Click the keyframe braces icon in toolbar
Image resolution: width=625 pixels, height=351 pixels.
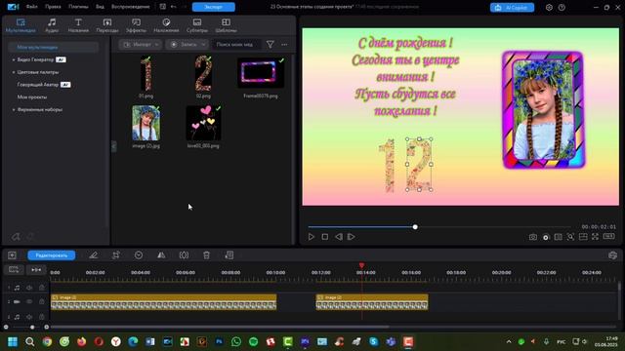point(184,255)
